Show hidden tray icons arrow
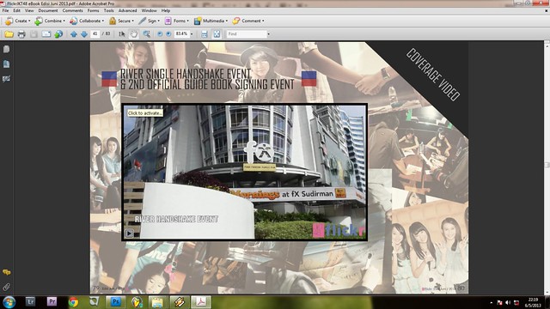The height and width of the screenshot is (309, 550). pos(491,302)
